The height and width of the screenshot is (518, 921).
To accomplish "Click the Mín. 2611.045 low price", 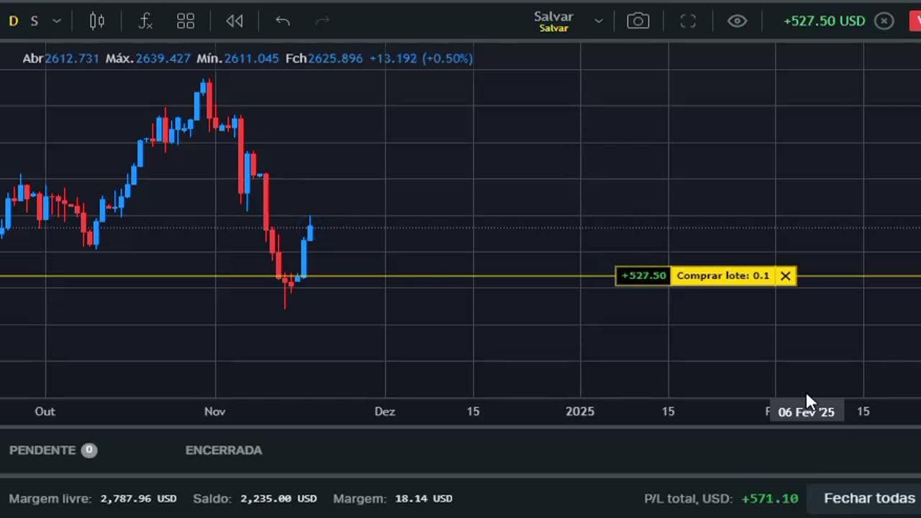I will click(237, 58).
